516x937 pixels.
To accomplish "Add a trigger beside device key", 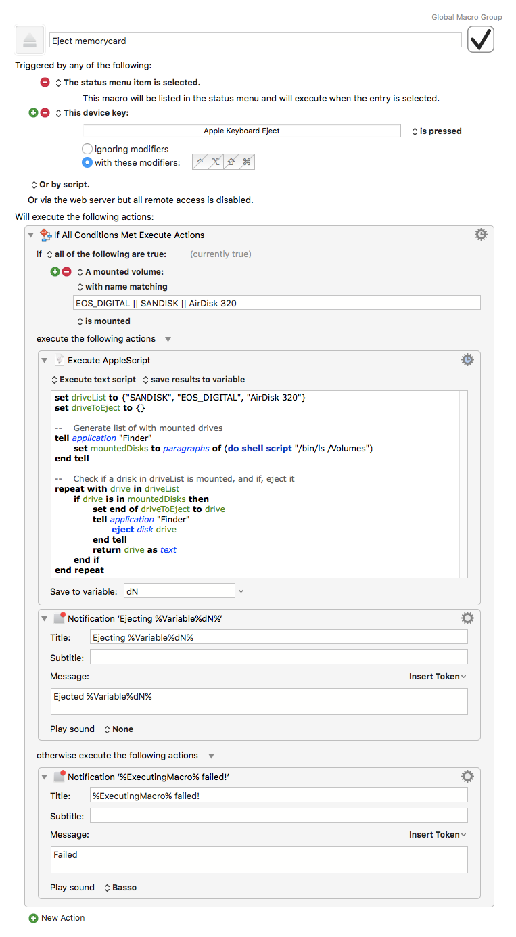I will point(33,113).
